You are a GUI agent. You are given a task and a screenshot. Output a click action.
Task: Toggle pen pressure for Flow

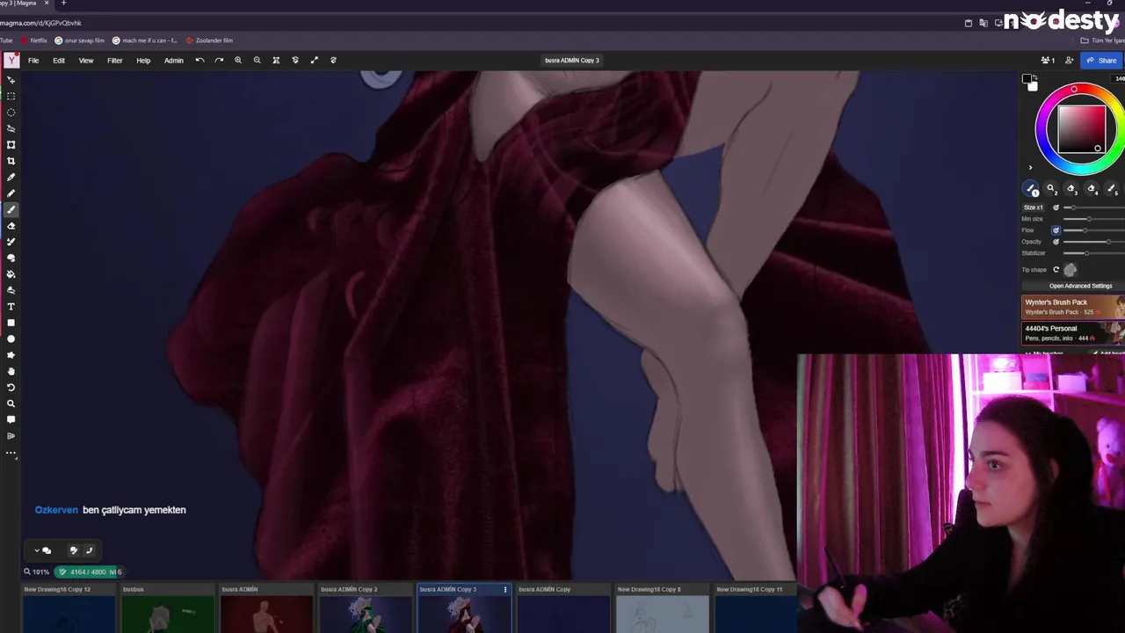click(1056, 230)
